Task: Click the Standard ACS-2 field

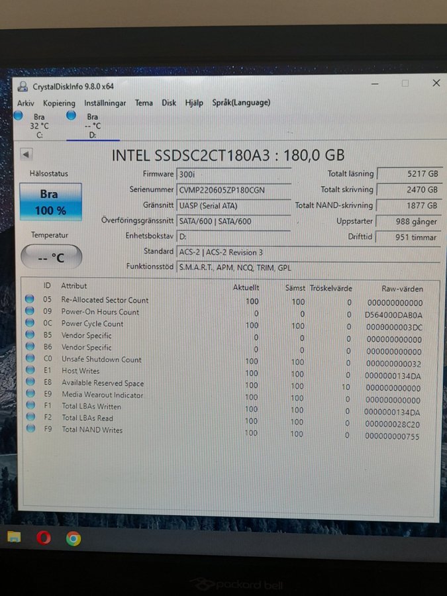Action: tap(309, 252)
